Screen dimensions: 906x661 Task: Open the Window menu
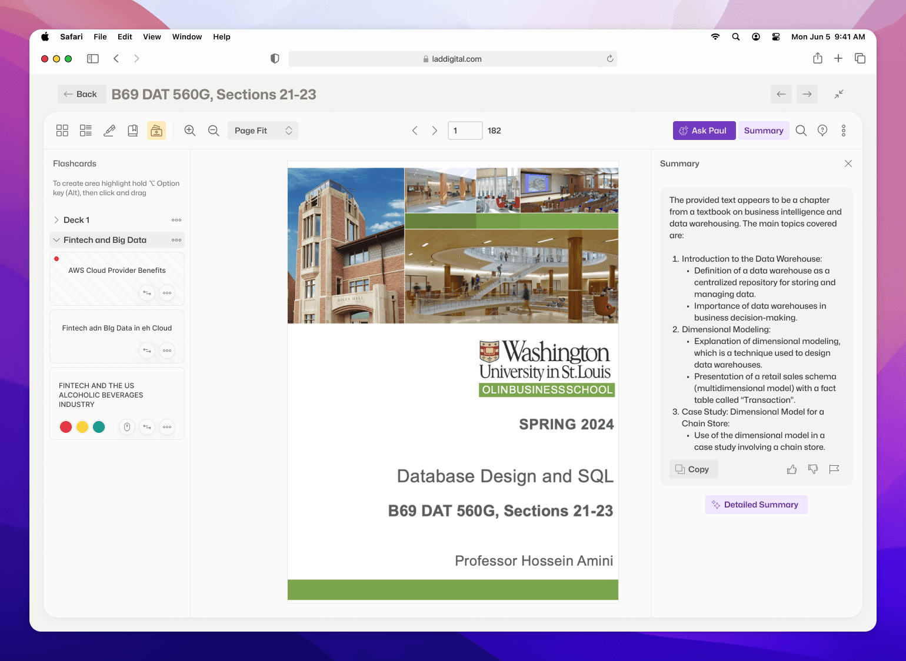pyautogui.click(x=187, y=36)
